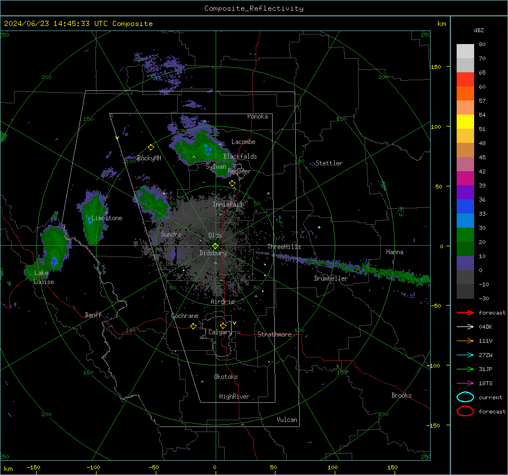Click the Stettler town label

(x=329, y=163)
